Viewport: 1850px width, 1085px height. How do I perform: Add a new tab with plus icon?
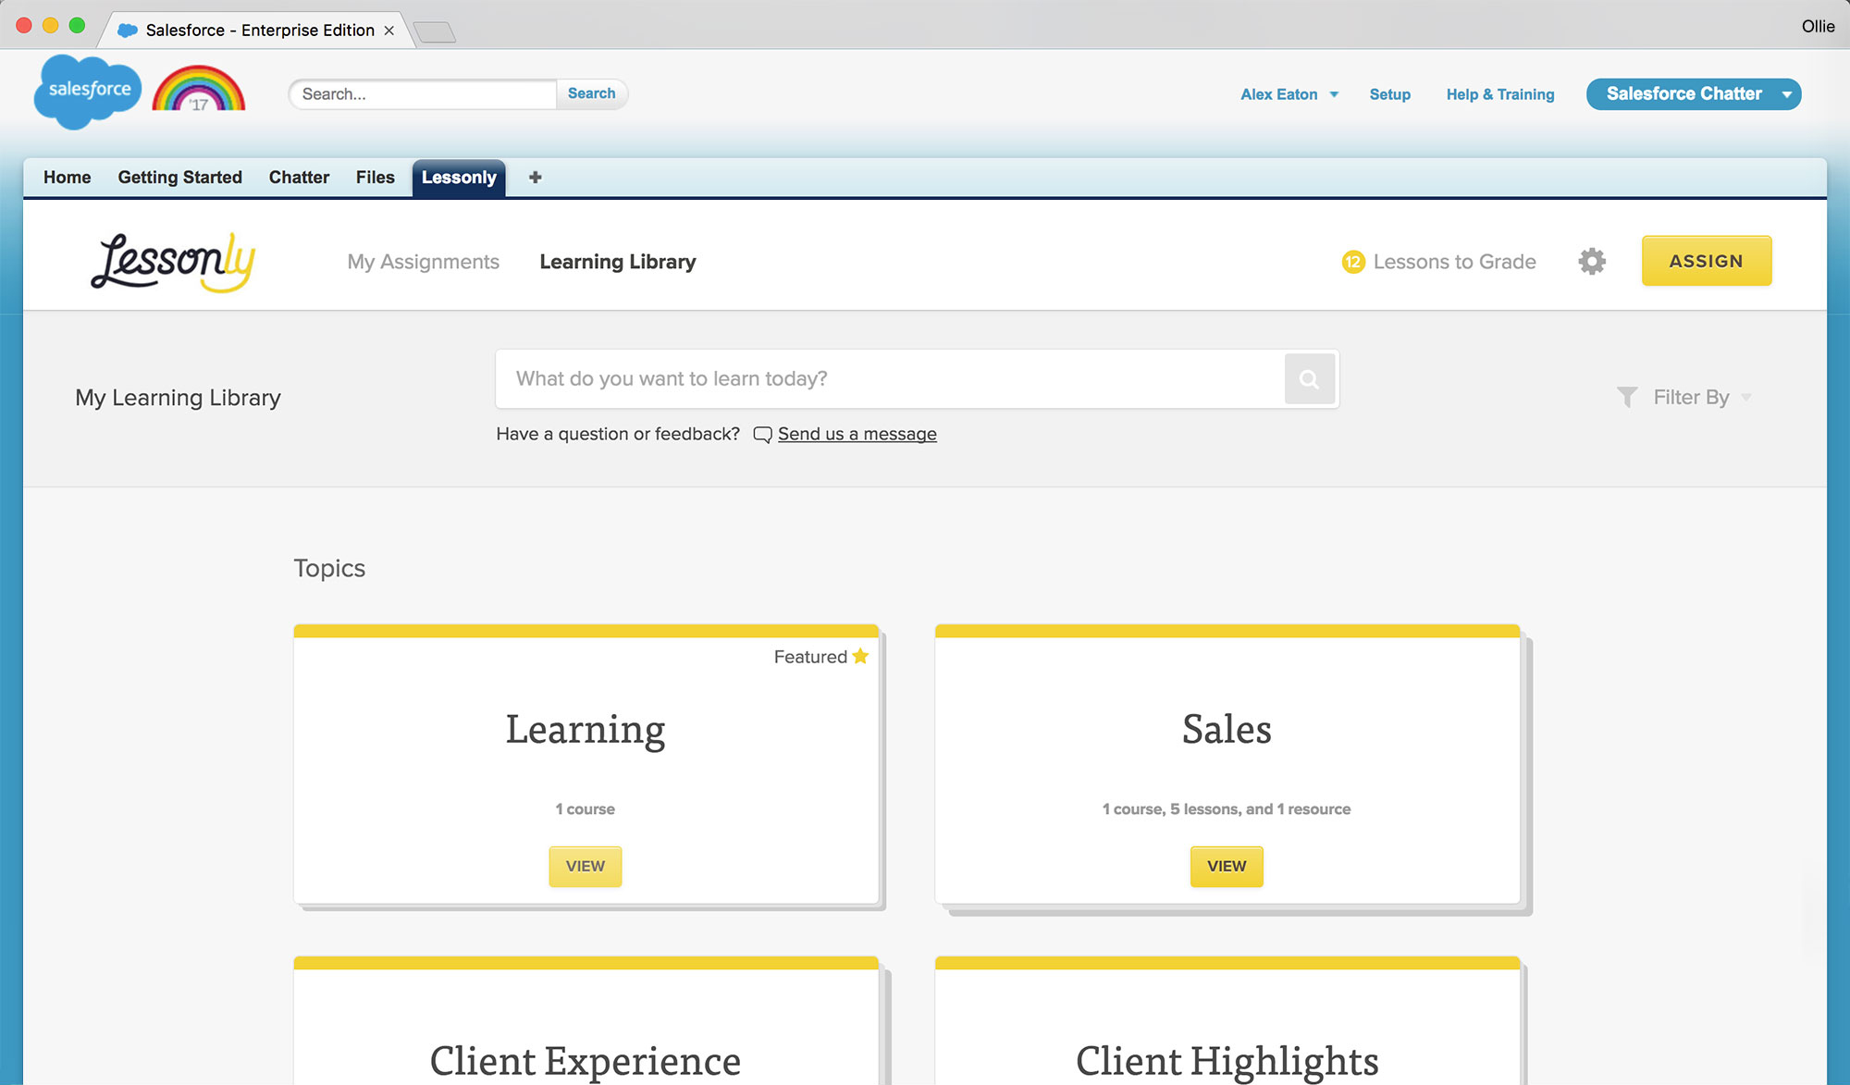535,178
